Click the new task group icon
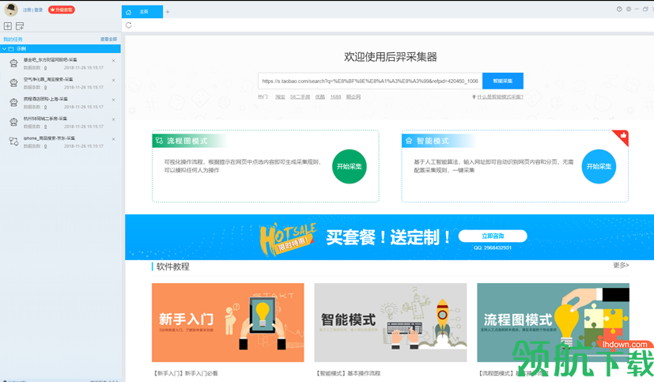The image size is (654, 382). [20, 26]
